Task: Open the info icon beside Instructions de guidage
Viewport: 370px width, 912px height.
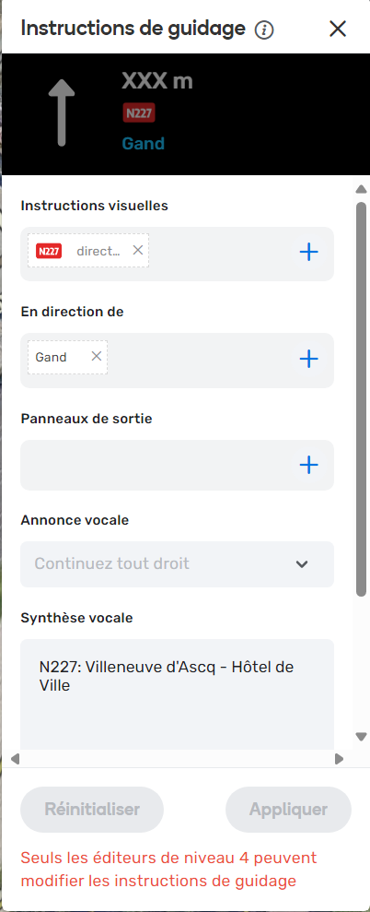Action: click(x=264, y=30)
